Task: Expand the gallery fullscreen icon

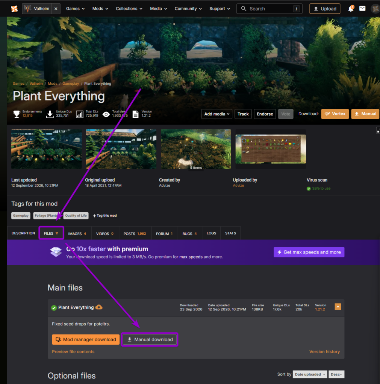Action: coord(378,130)
